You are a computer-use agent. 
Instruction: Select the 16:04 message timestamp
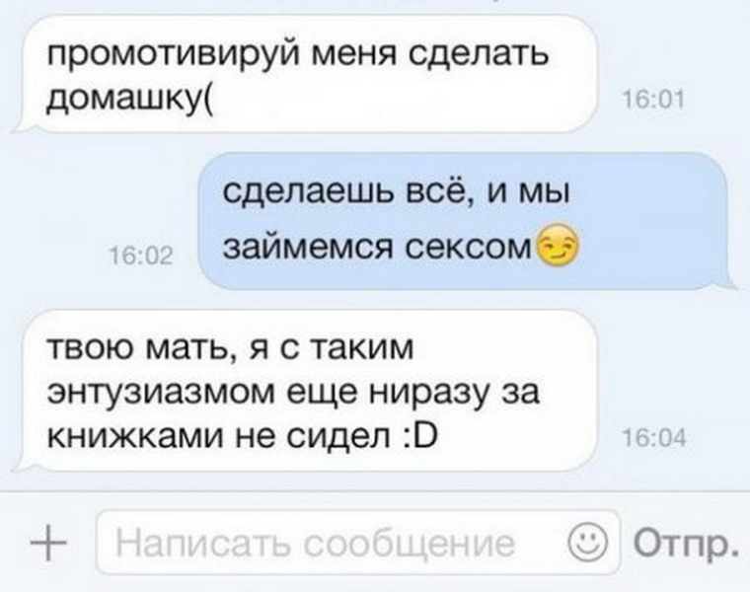654,438
